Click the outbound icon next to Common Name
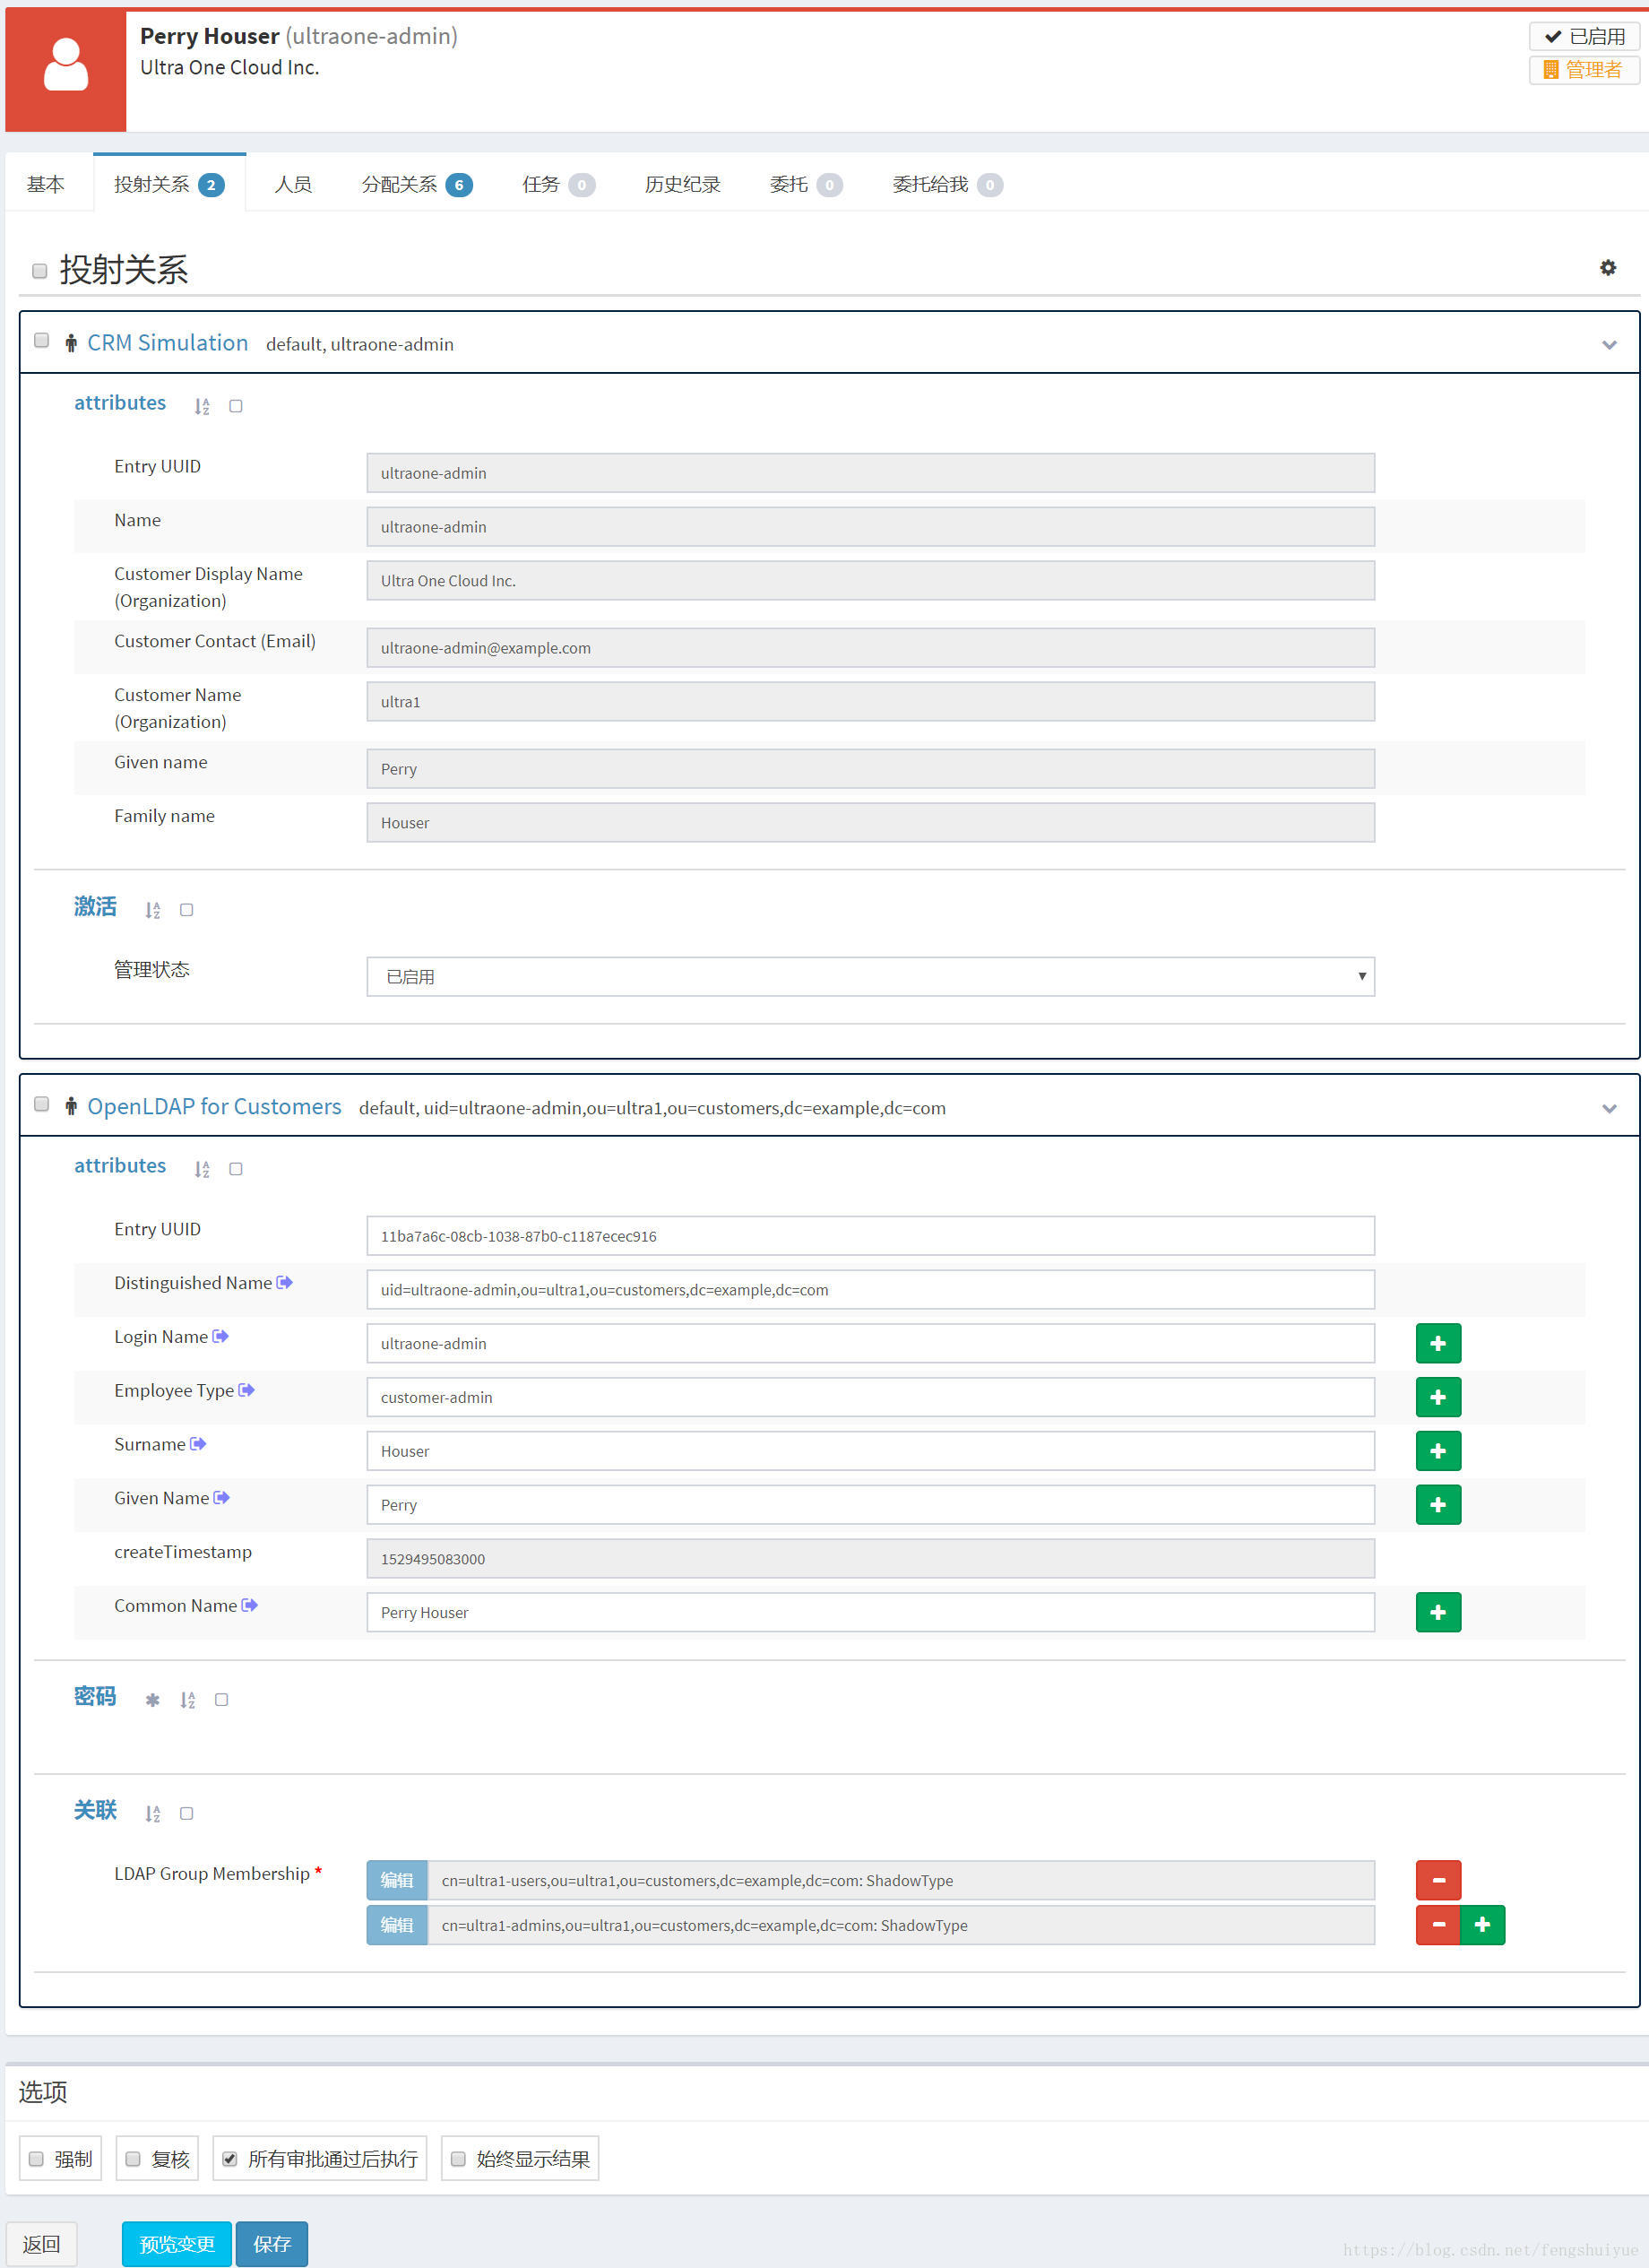 coord(250,1606)
